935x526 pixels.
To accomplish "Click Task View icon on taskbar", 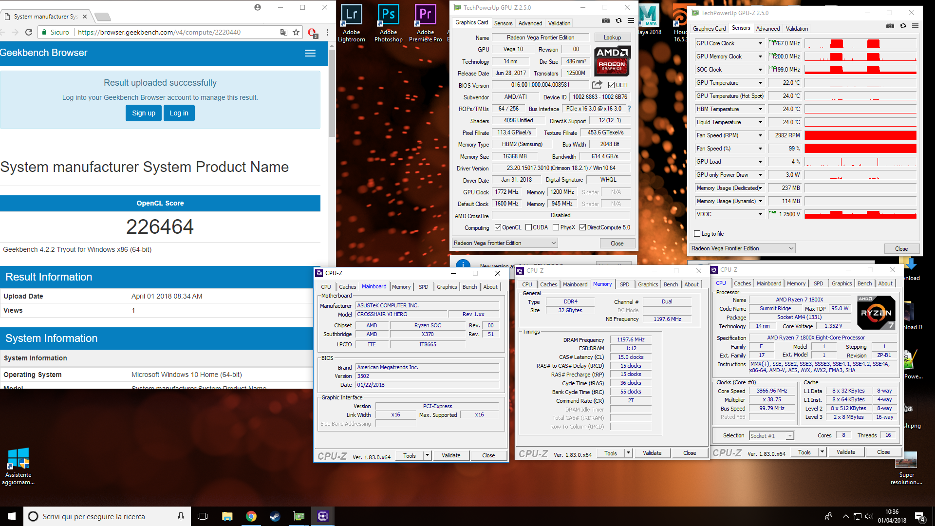I will (203, 516).
